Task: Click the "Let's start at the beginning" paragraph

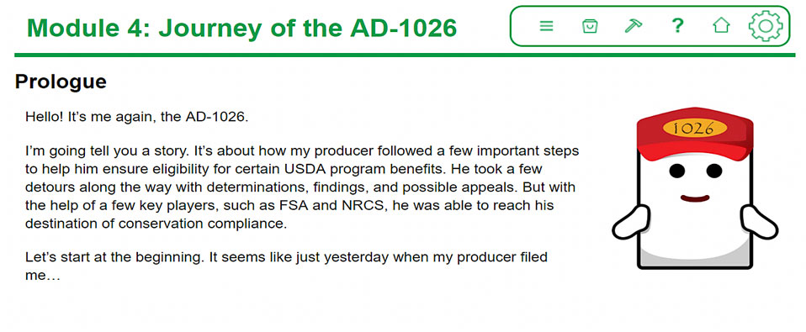Action: tap(286, 266)
